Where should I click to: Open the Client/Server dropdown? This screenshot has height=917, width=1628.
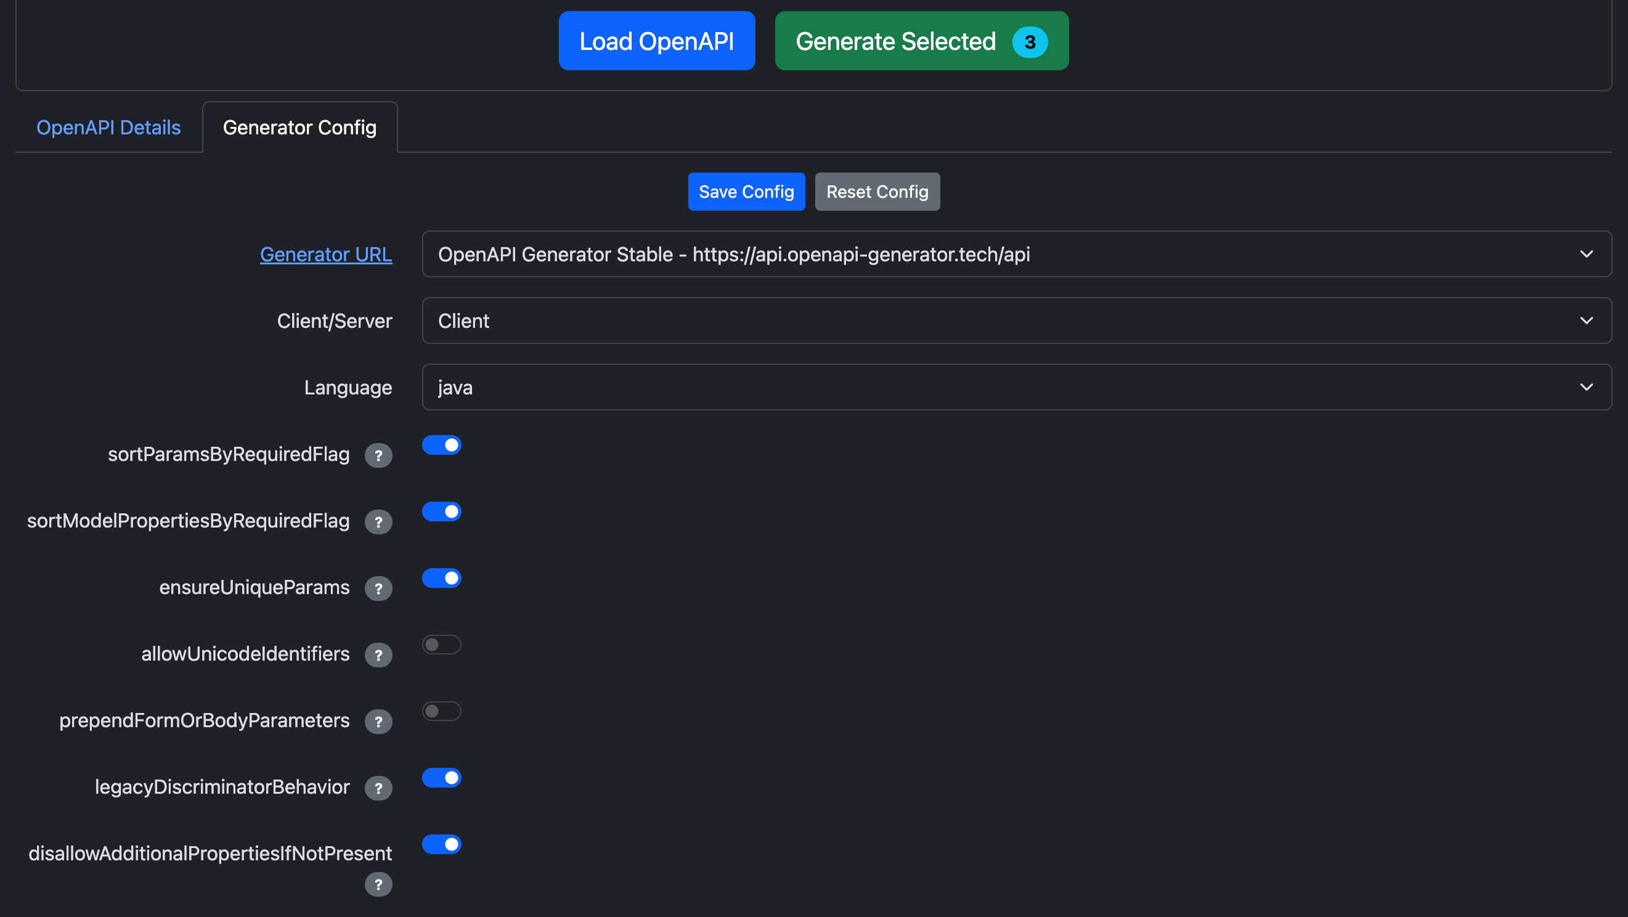(x=1016, y=320)
